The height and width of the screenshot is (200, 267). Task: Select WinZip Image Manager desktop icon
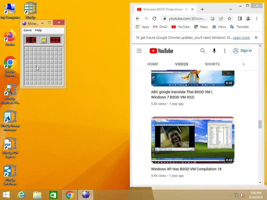click(10, 121)
